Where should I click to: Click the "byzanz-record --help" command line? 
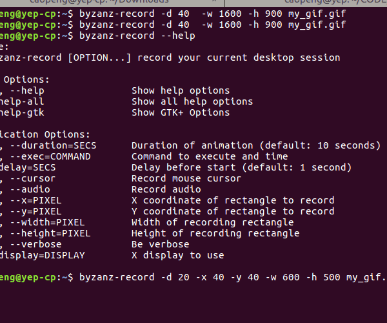coord(137,36)
